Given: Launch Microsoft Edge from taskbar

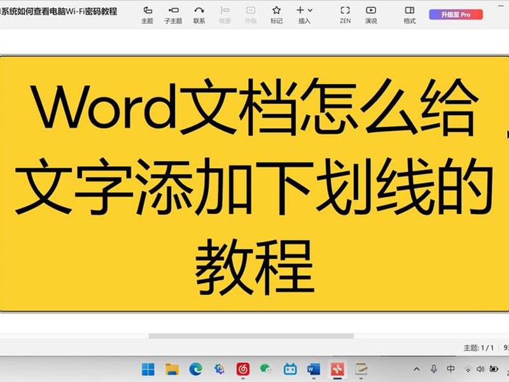Looking at the screenshot, I should tap(196, 369).
